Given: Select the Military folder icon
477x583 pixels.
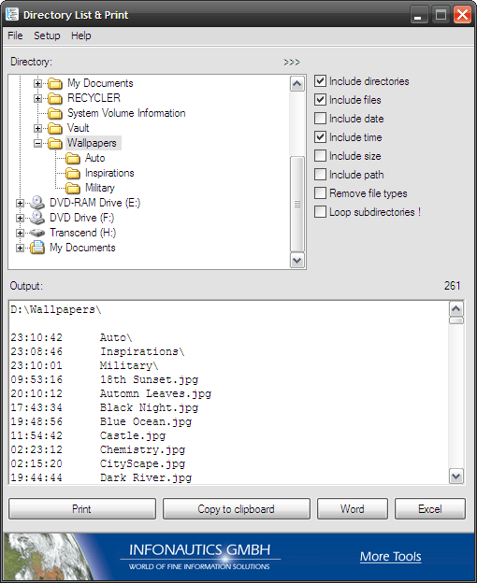Looking at the screenshot, I should coord(73,188).
